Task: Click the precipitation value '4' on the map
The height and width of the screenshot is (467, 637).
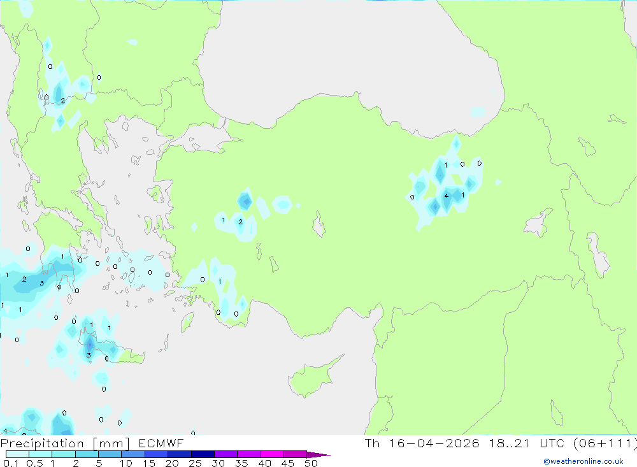Action: click(446, 196)
